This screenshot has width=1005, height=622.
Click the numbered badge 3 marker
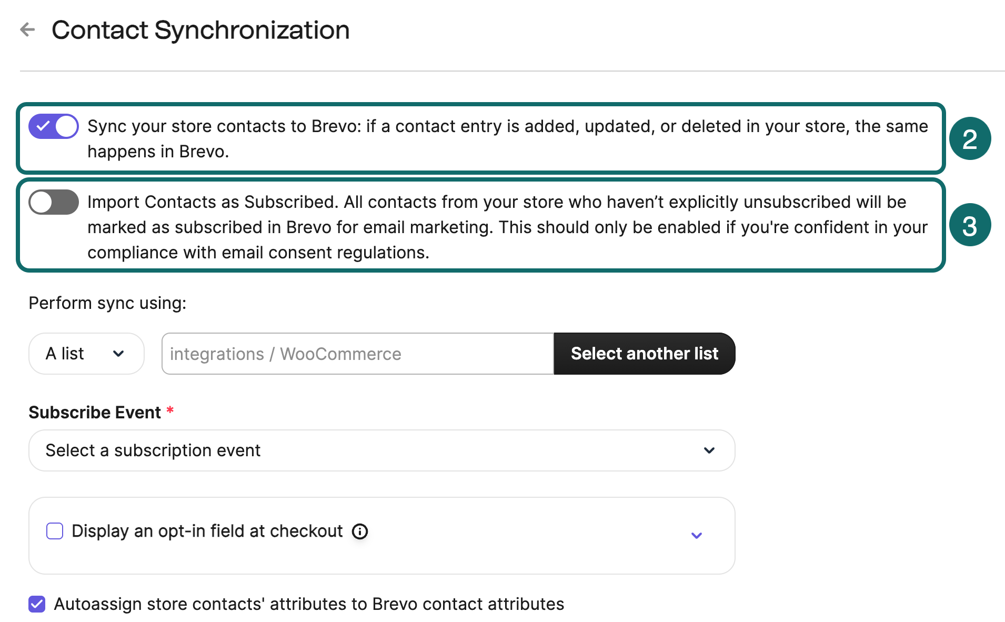click(970, 225)
